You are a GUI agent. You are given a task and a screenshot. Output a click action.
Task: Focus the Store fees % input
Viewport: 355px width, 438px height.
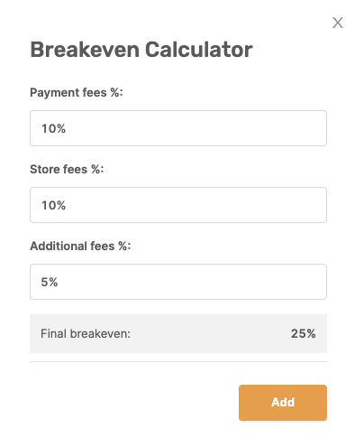pyautogui.click(x=178, y=205)
